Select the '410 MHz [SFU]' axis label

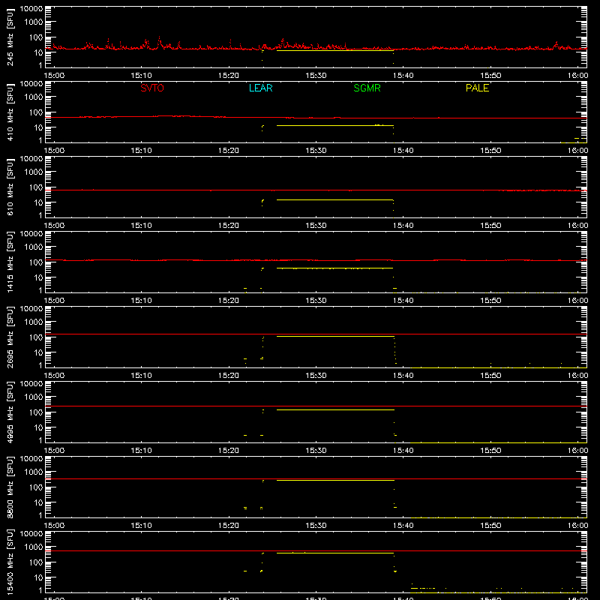[x=10, y=112]
